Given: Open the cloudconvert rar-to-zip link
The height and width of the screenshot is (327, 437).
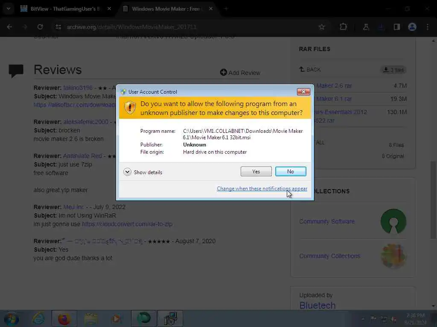Looking at the screenshot, I should pyautogui.click(x=127, y=224).
